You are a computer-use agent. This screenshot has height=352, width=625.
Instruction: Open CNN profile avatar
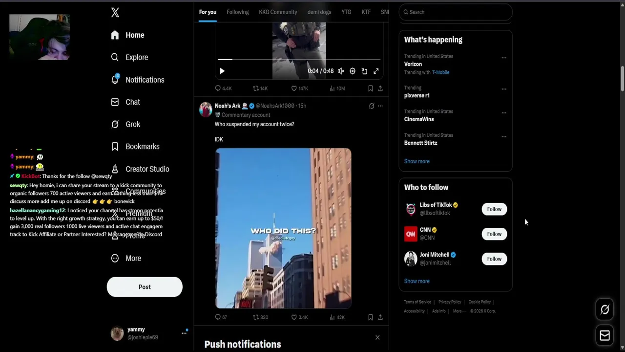tap(411, 234)
